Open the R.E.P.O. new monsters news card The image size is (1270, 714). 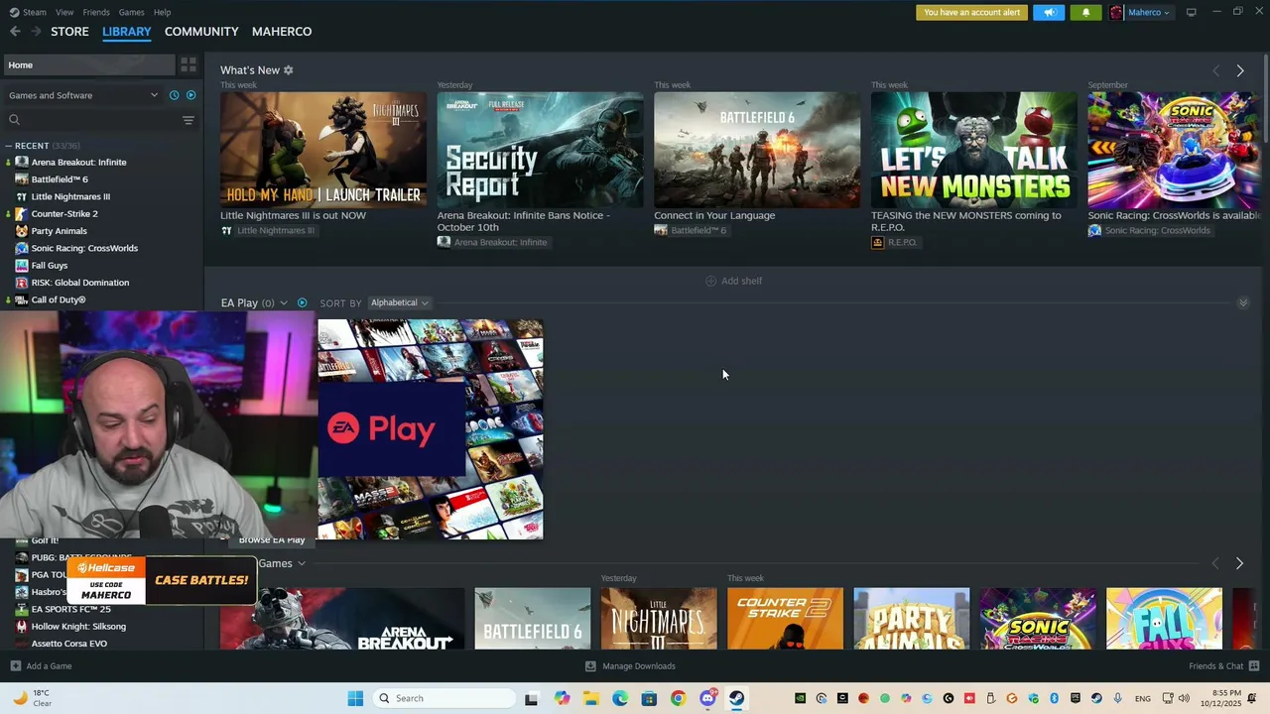(973, 150)
